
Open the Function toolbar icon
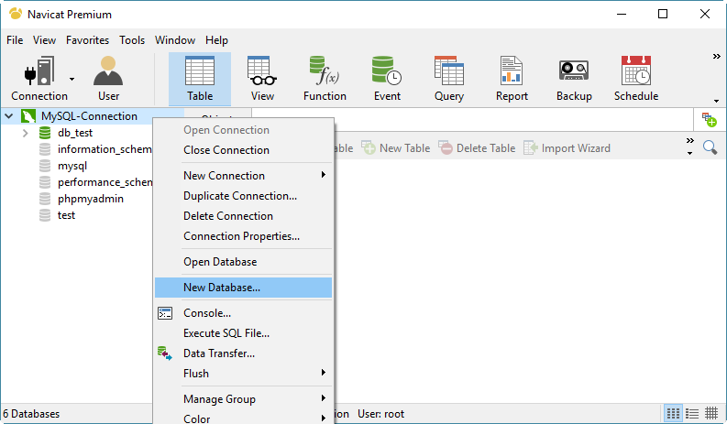[325, 79]
